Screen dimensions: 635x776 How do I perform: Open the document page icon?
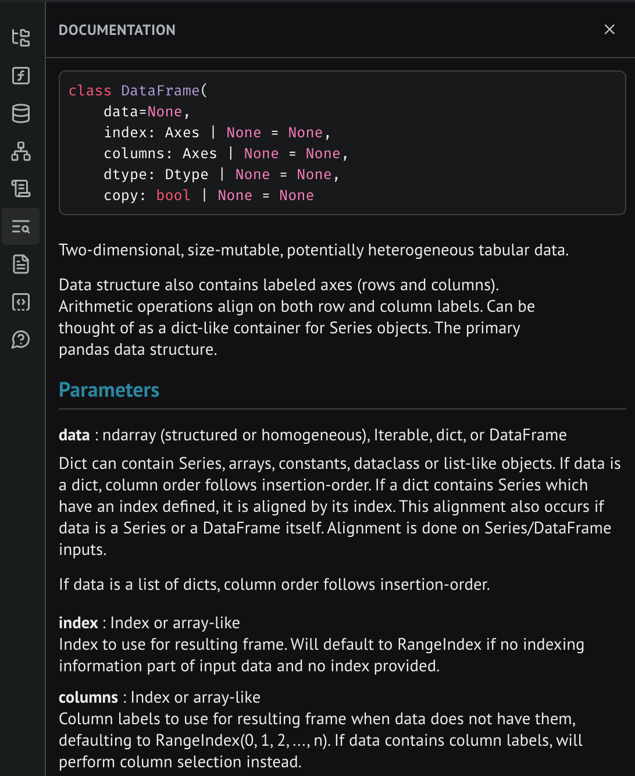pyautogui.click(x=21, y=264)
